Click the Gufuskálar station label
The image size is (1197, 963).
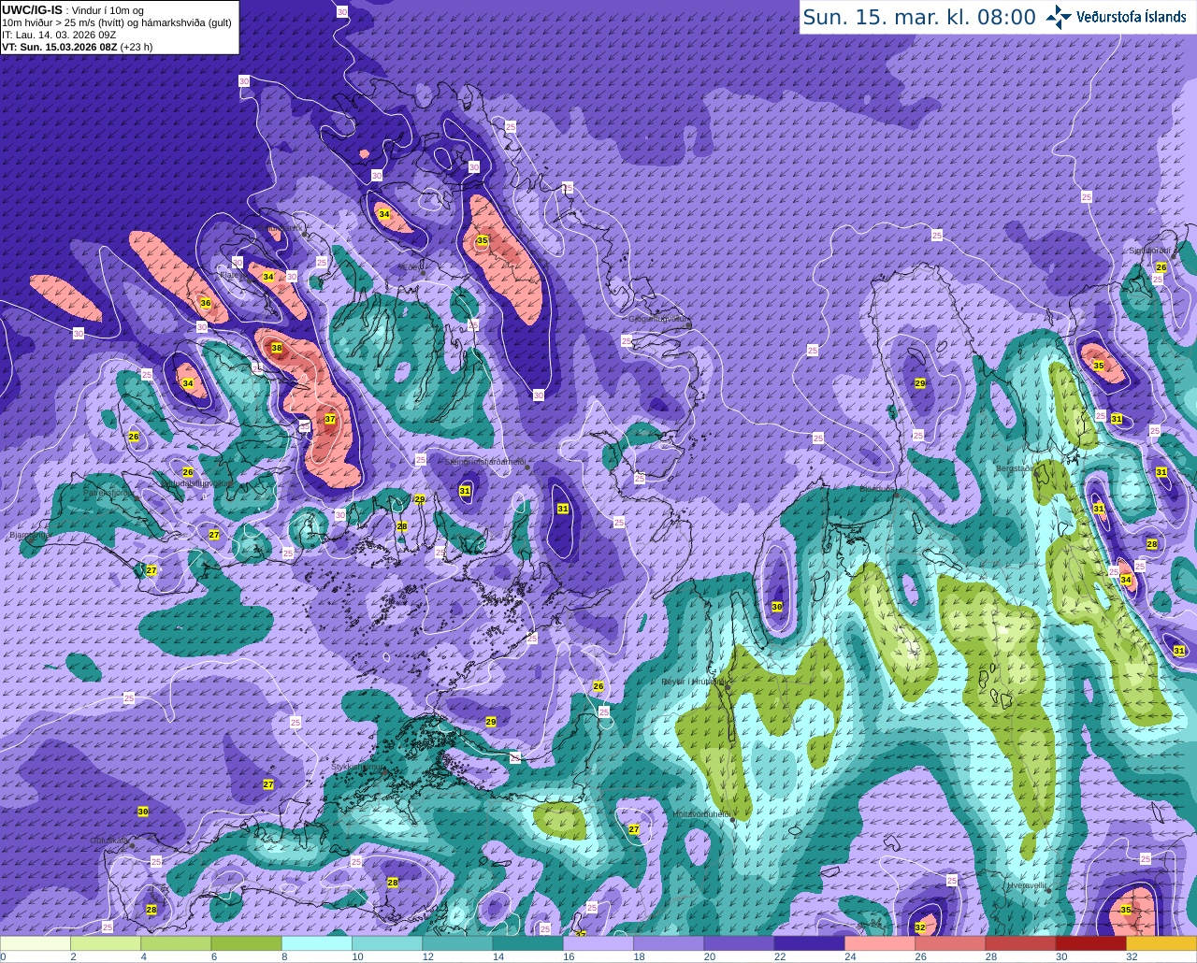coord(110,840)
